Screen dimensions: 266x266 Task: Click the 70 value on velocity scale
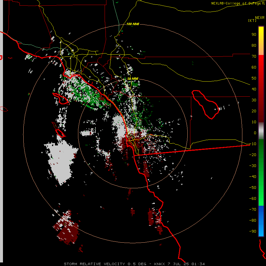pyautogui.click(x=254, y=56)
